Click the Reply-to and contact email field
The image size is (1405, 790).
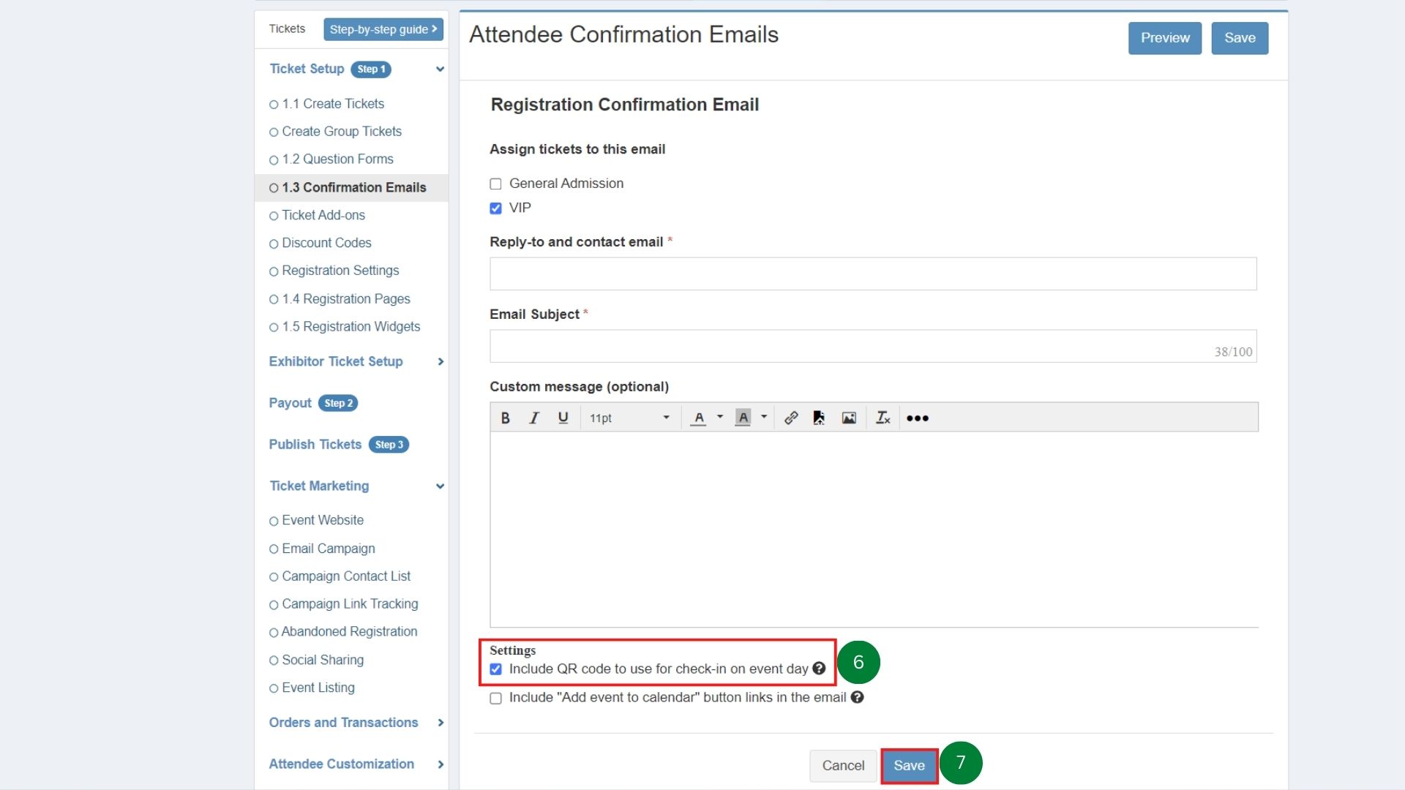(x=872, y=274)
